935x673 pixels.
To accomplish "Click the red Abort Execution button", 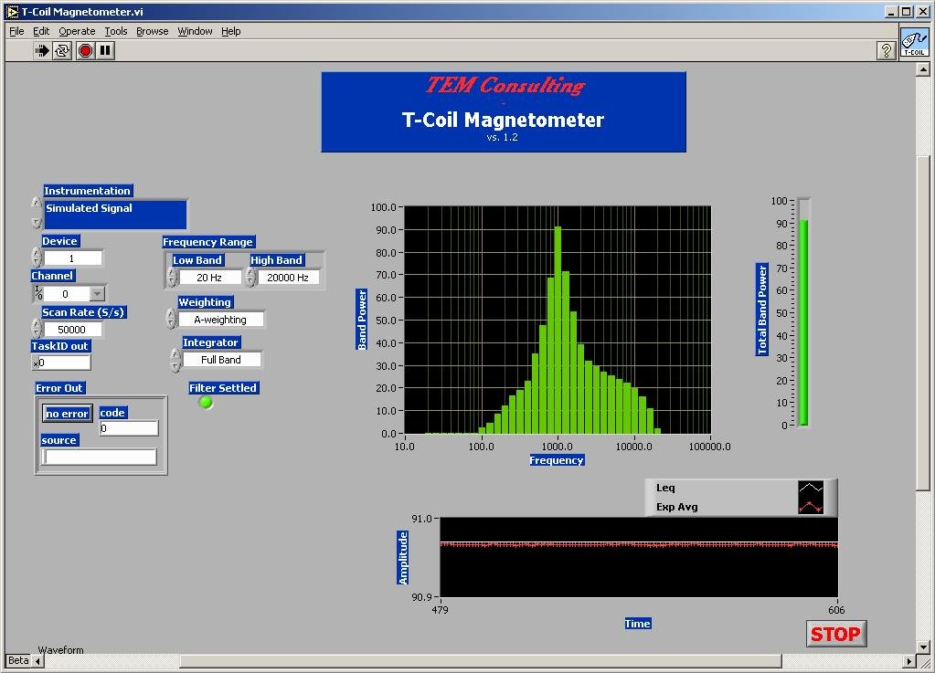I will [85, 50].
